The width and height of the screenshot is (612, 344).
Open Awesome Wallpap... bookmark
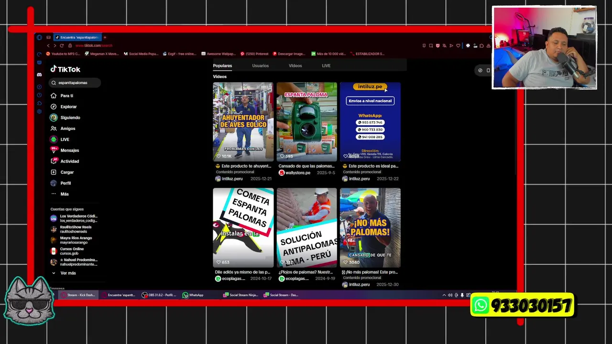click(x=219, y=54)
